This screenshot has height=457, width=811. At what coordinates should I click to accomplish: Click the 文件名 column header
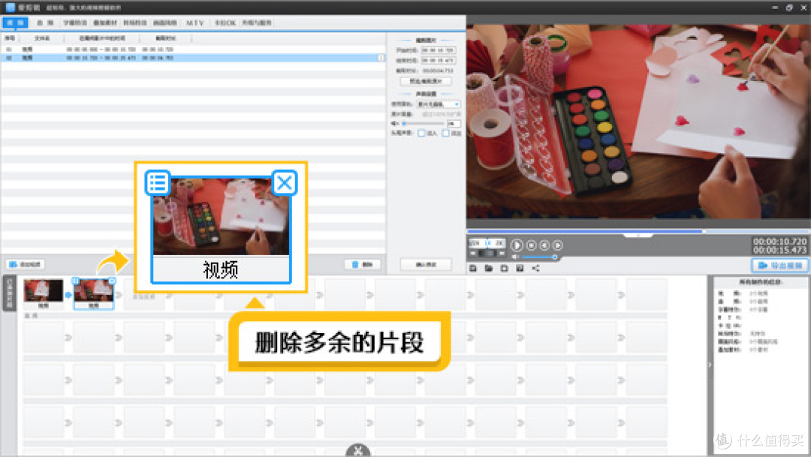42,39
